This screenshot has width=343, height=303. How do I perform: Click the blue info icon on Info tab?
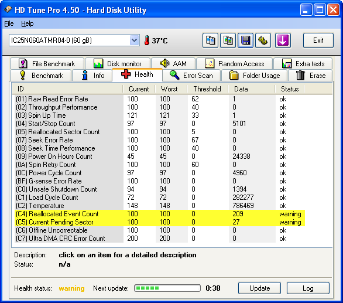click(85, 75)
